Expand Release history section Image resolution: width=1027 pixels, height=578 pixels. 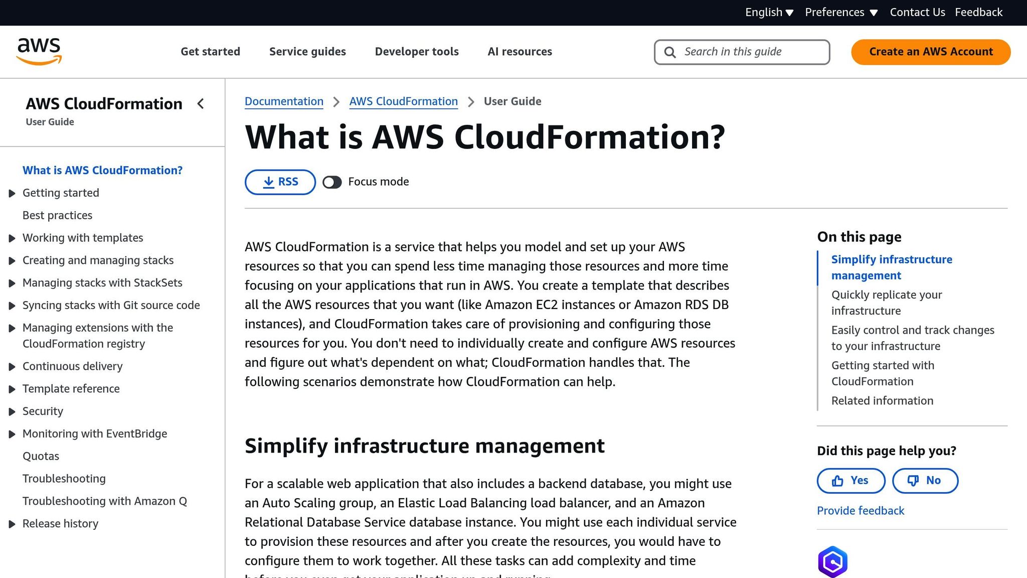coord(12,524)
